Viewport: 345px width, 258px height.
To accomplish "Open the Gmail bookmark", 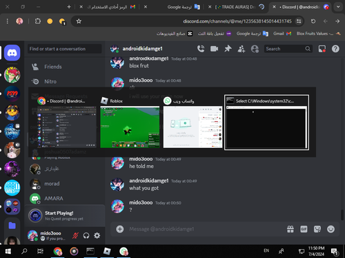I will click(282, 34).
